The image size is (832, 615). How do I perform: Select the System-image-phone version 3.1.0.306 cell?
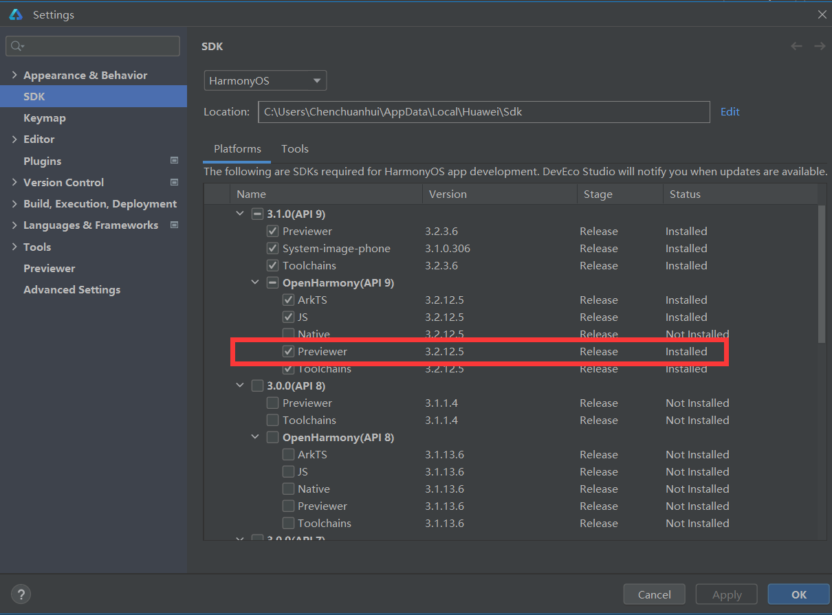448,248
